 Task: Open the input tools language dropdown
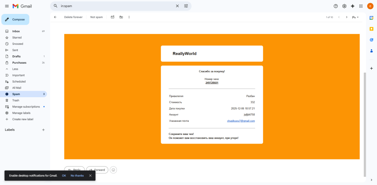[x=356, y=17]
